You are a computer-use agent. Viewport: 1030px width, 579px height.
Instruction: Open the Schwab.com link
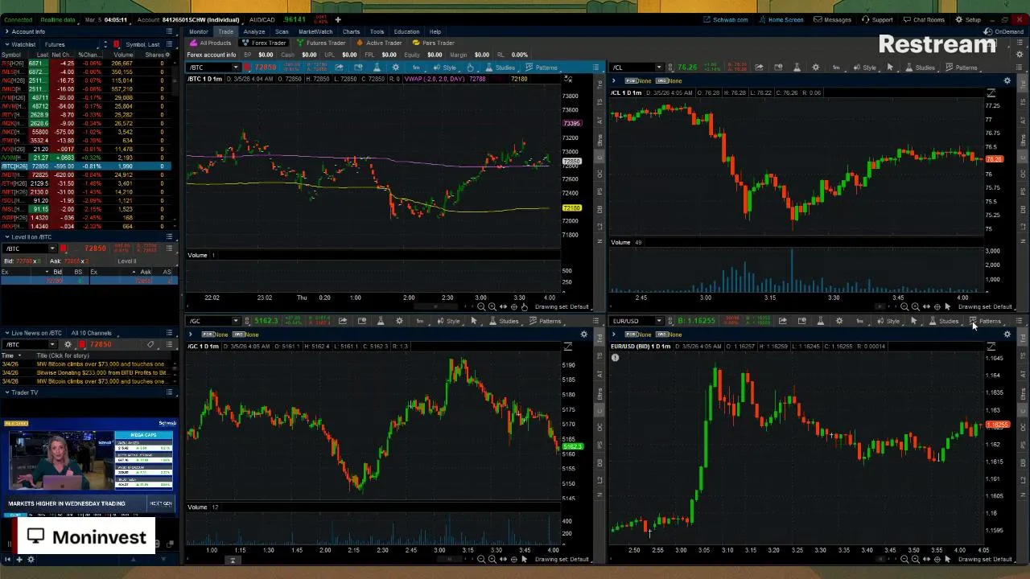click(726, 19)
